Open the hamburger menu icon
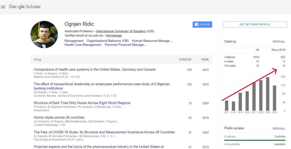 [x=3, y=7]
